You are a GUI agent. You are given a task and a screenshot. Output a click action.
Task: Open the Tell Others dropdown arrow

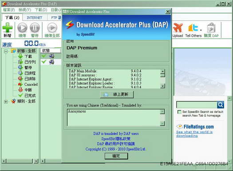201,30
